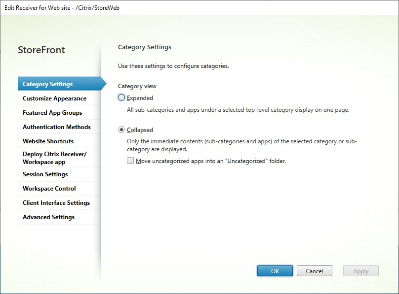Click the StoreFront logo heading
The width and height of the screenshot is (399, 294).
pos(41,50)
